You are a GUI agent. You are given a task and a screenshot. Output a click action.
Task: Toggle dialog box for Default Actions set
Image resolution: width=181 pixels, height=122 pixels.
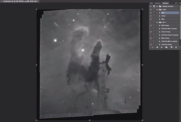pyautogui.click(x=154, y=6)
